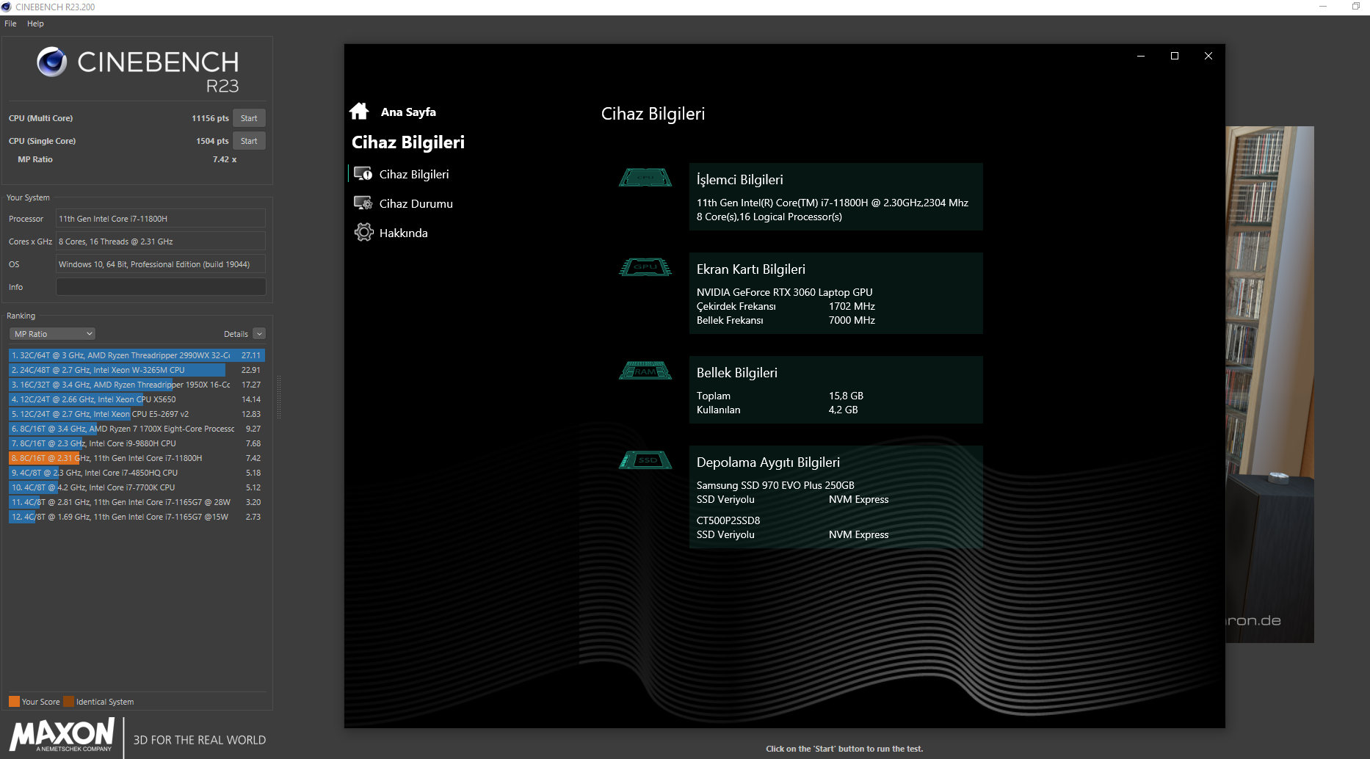The image size is (1370, 759).
Task: Open the MP Ratio ranking dropdown
Action: pos(53,334)
